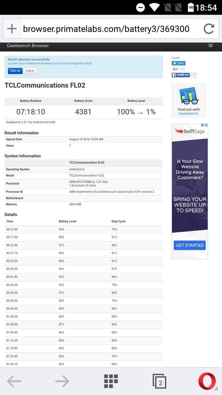Open the Geekbench Browser hamburger menu
This screenshot has height=395, width=222.
pos(211,46)
